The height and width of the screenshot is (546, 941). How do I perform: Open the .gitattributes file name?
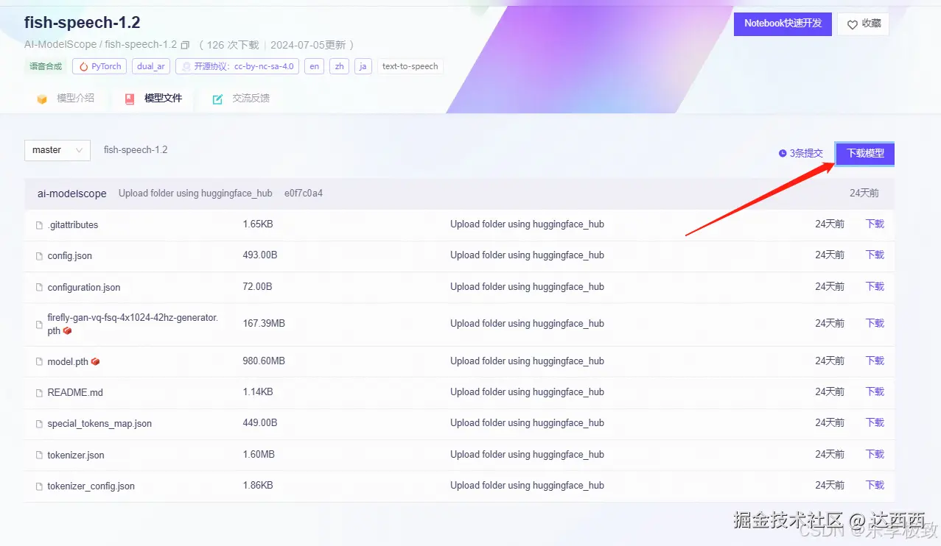pos(73,225)
